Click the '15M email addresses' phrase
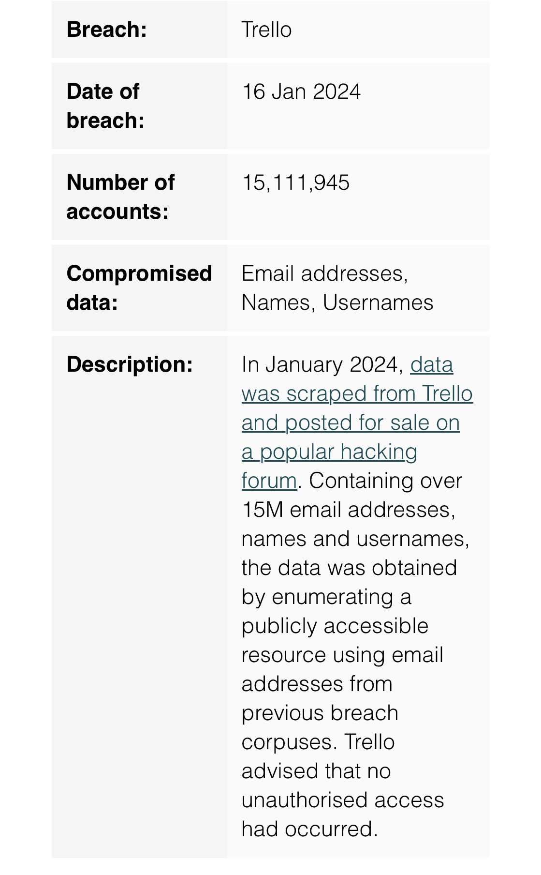541x875 pixels. pos(348,510)
